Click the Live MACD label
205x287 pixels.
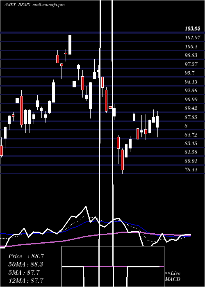pos(173,276)
